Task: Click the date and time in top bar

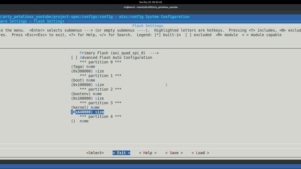Action: point(150,2)
